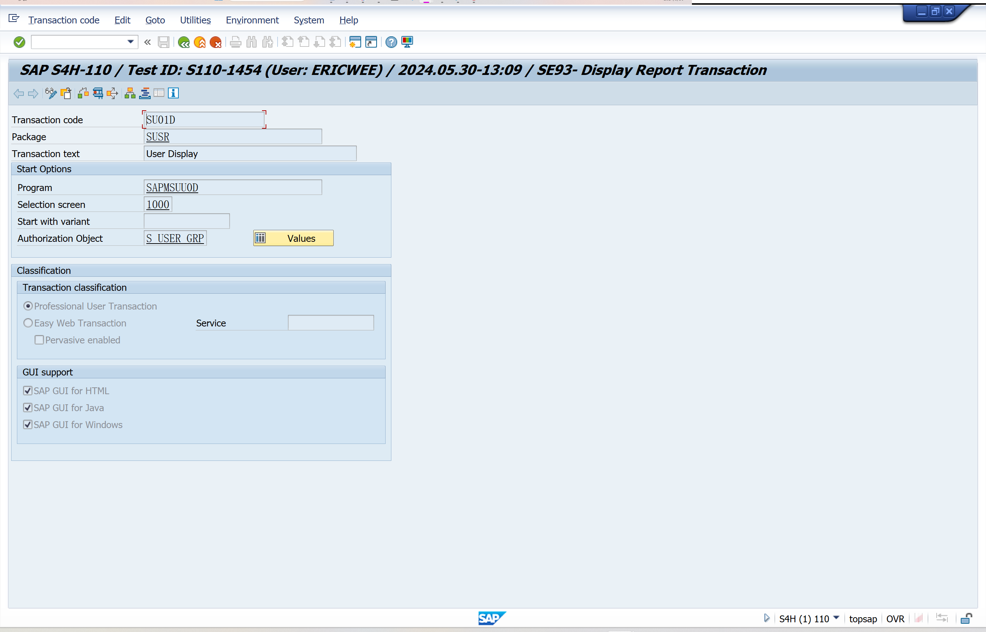Click the yellow Values button
The image size is (986, 632).
tap(293, 239)
